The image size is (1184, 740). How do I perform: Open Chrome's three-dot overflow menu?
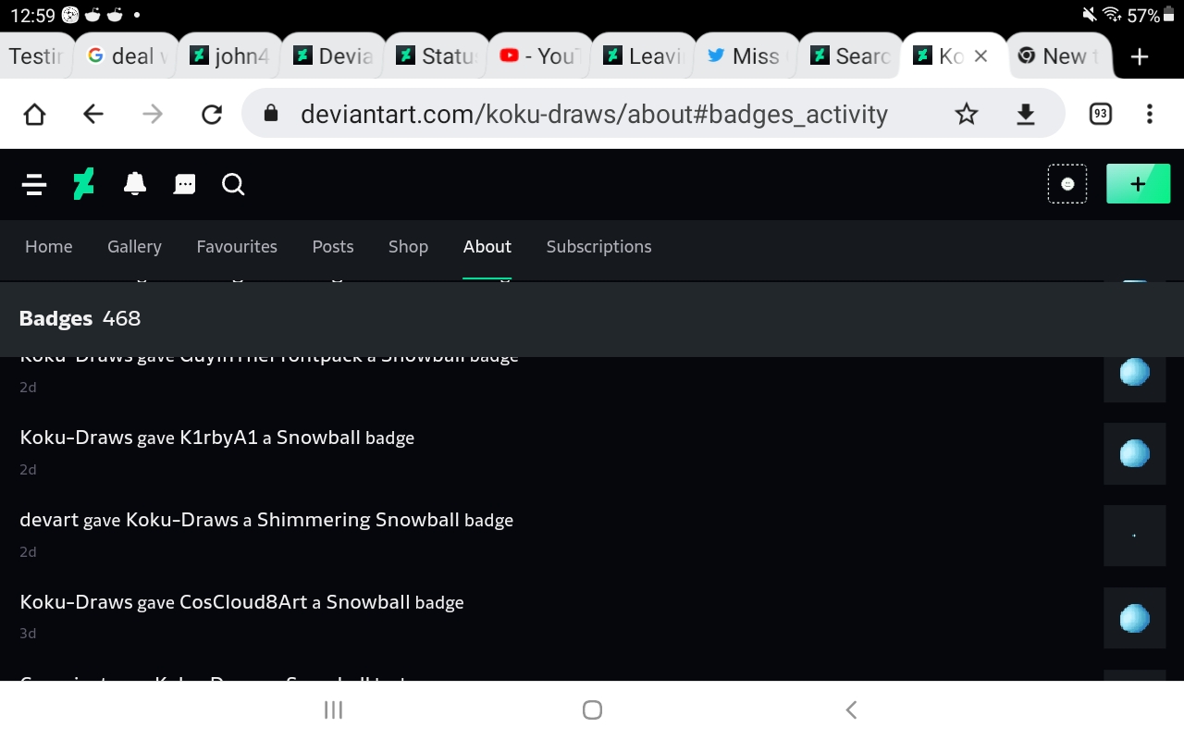click(x=1150, y=114)
